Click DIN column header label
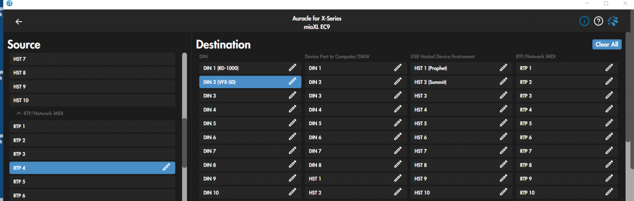Screen dimensions: 634x201 (203, 56)
